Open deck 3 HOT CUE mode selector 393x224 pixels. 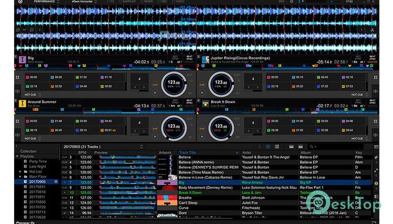(x=33, y=138)
